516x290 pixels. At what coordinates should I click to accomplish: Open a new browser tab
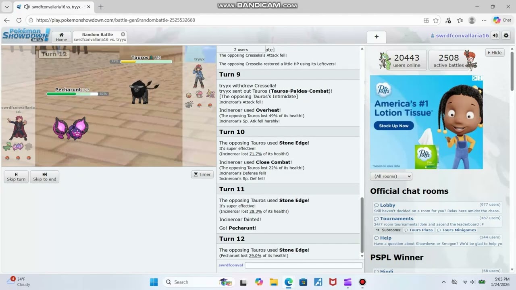[x=101, y=7]
